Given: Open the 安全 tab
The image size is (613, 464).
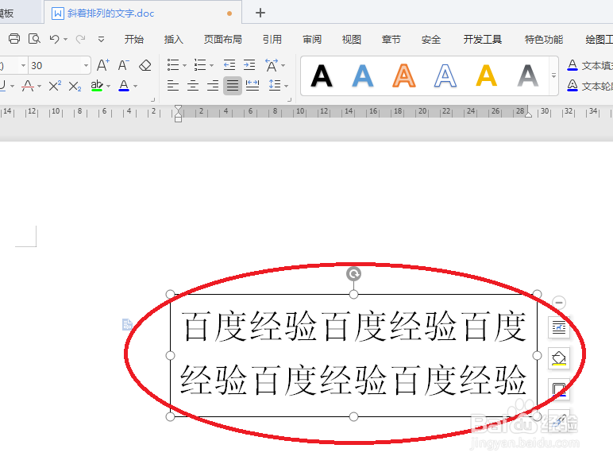Looking at the screenshot, I should click(431, 39).
